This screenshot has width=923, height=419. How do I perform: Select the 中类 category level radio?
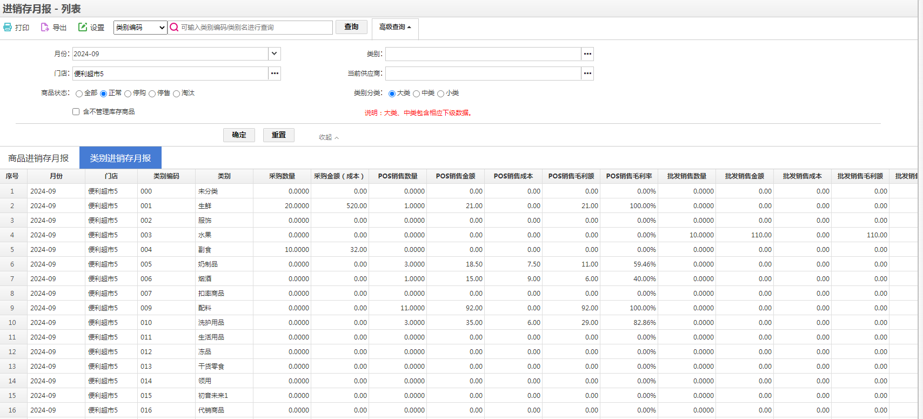click(x=417, y=94)
